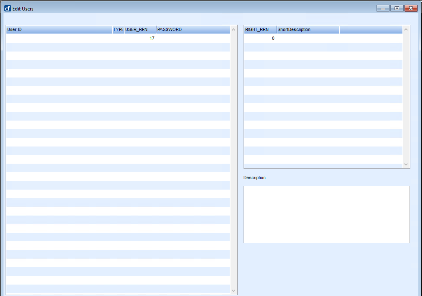This screenshot has height=296, width=422.
Task: Click the 'ef' application icon in title bar
Action: 7,9
